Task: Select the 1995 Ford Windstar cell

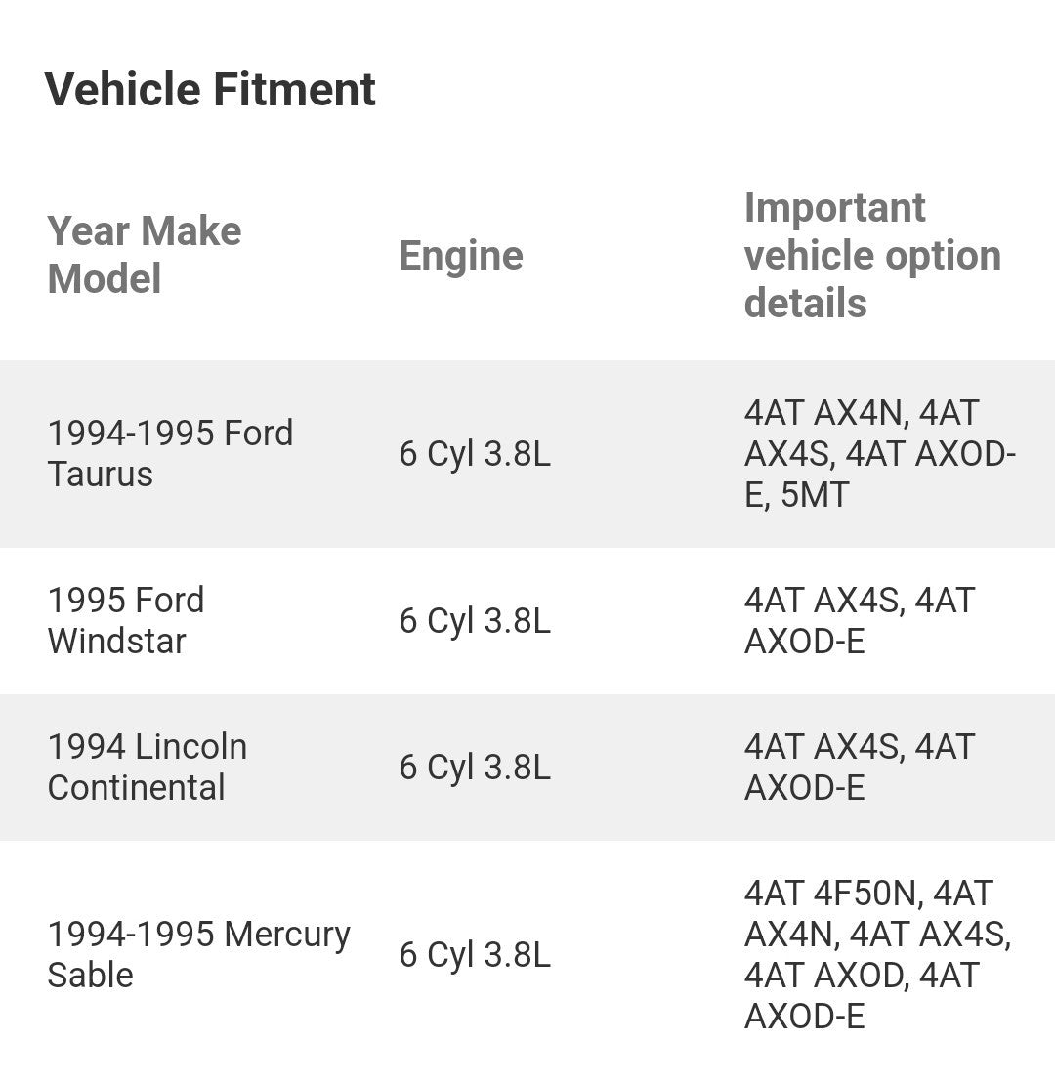Action: click(x=126, y=620)
